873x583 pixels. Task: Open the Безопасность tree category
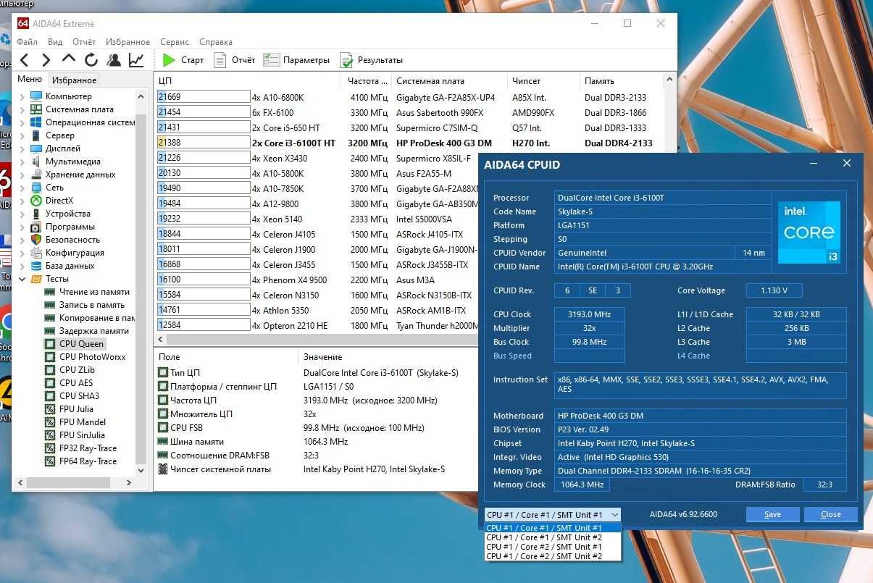coord(65,240)
